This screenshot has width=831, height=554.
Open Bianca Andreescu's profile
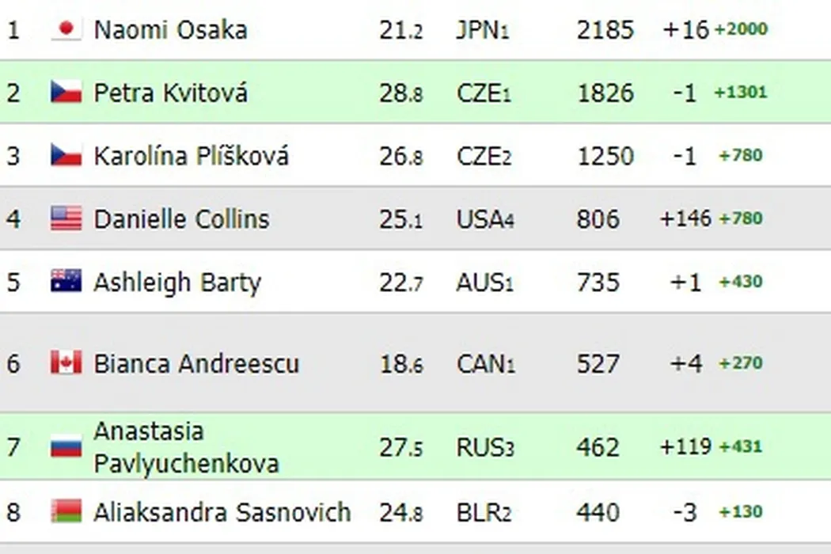coord(196,363)
